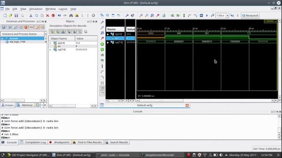Image resolution: width=282 pixels, height=158 pixels.
Task: Switch to the Breakpoints tab
Action: [x=59, y=142]
